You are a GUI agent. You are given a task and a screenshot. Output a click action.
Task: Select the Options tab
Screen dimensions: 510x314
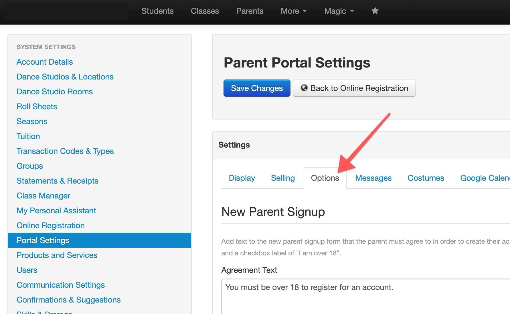[325, 178]
